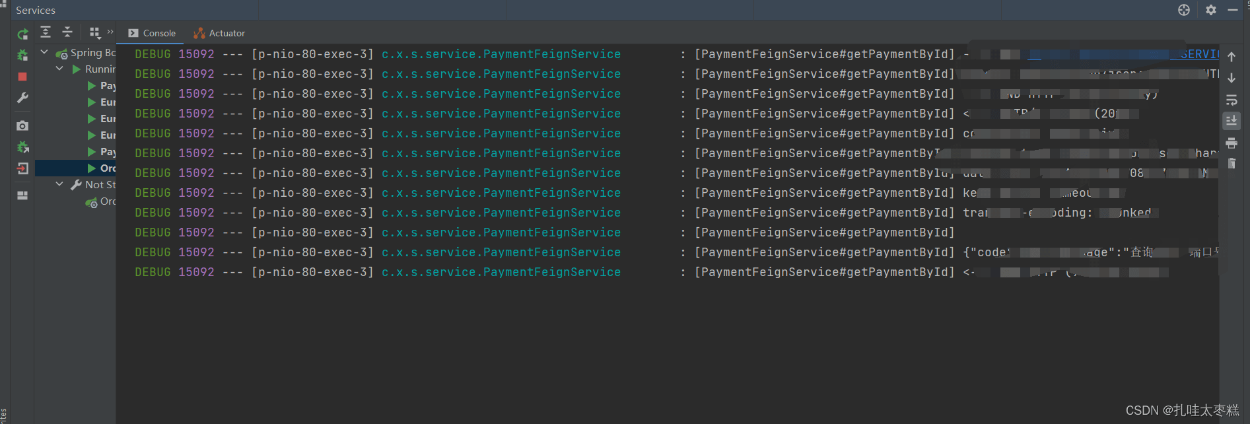Toggle soft-wrap in the console
1250x424 pixels.
pos(1232,100)
